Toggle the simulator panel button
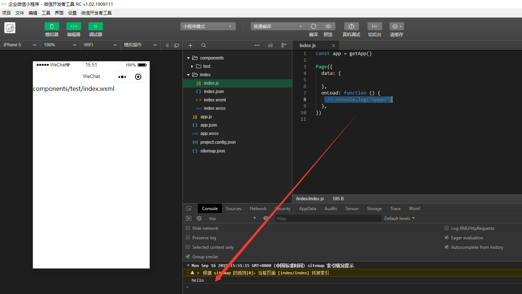Image resolution: width=522 pixels, height=294 pixels. (x=52, y=26)
